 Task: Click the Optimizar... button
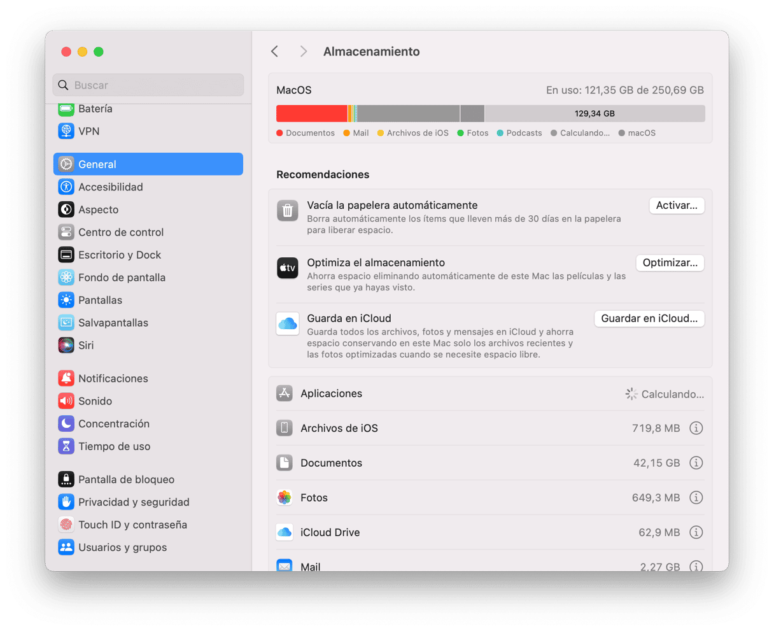point(670,263)
